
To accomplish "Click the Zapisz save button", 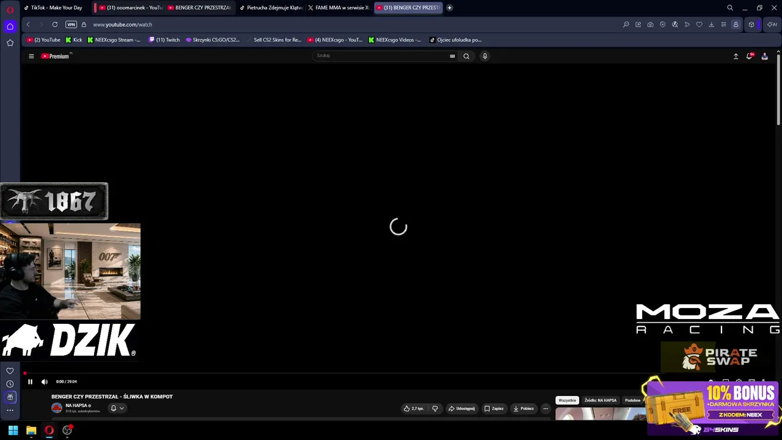I will click(x=494, y=408).
